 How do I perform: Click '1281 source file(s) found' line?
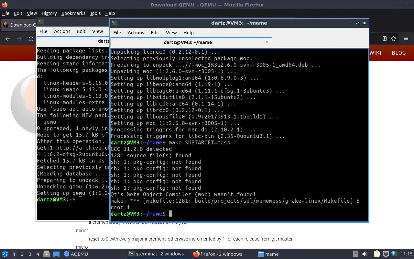point(151,155)
